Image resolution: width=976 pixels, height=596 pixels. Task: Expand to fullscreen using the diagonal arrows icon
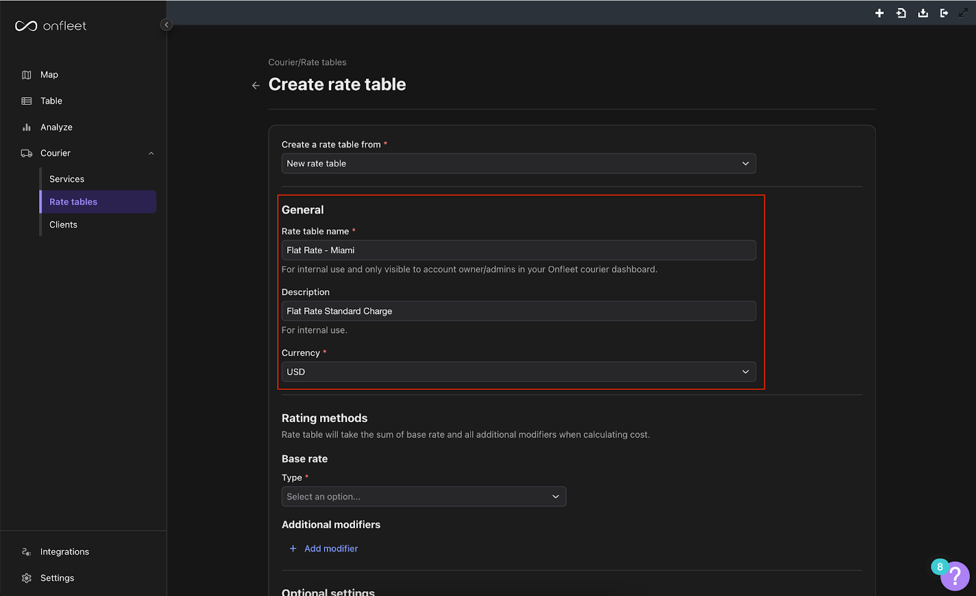tap(964, 12)
